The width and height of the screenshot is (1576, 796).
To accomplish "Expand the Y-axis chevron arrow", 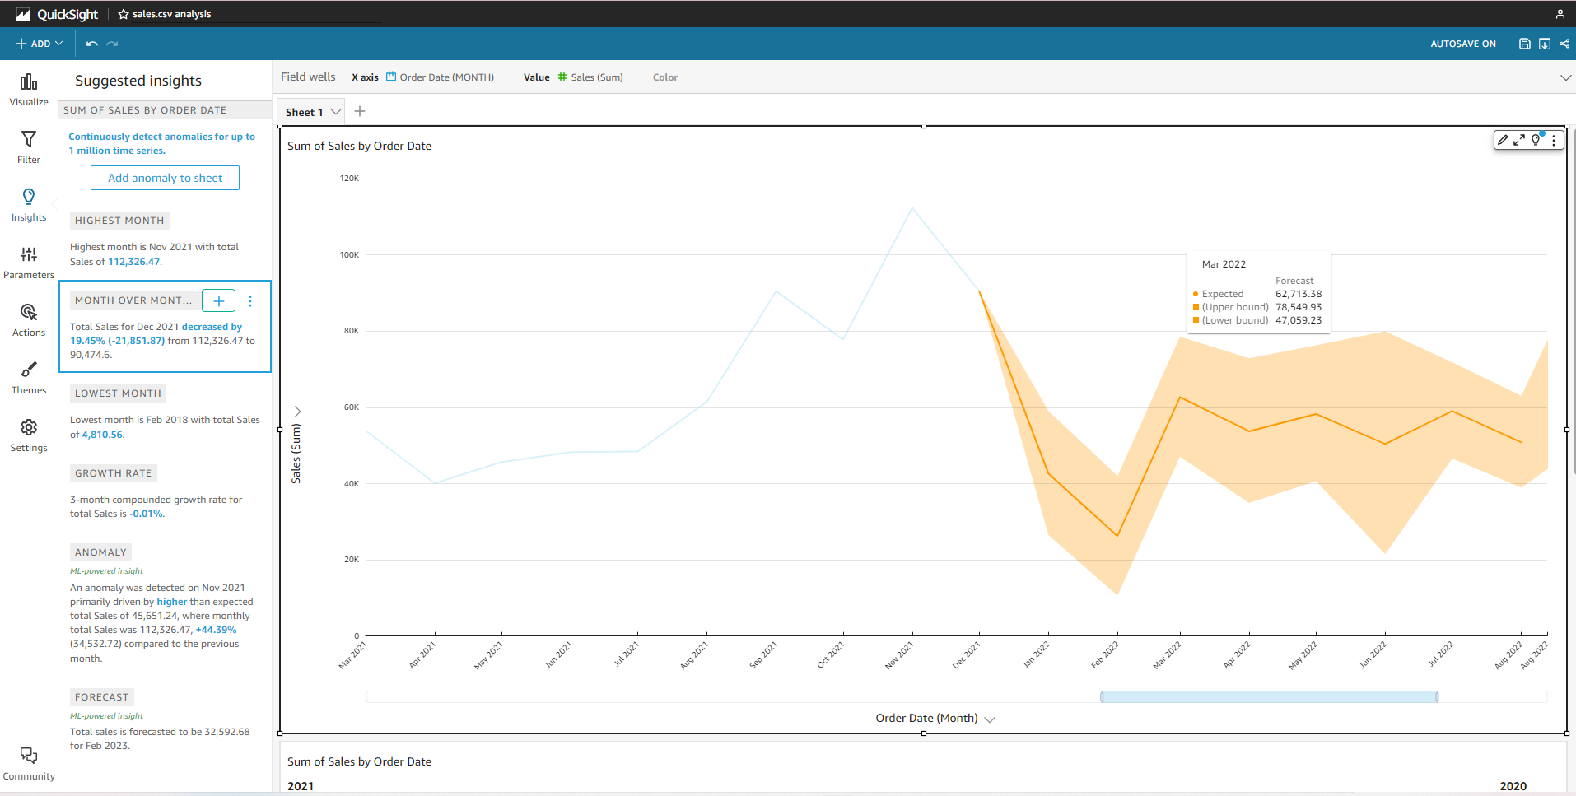I will (297, 411).
